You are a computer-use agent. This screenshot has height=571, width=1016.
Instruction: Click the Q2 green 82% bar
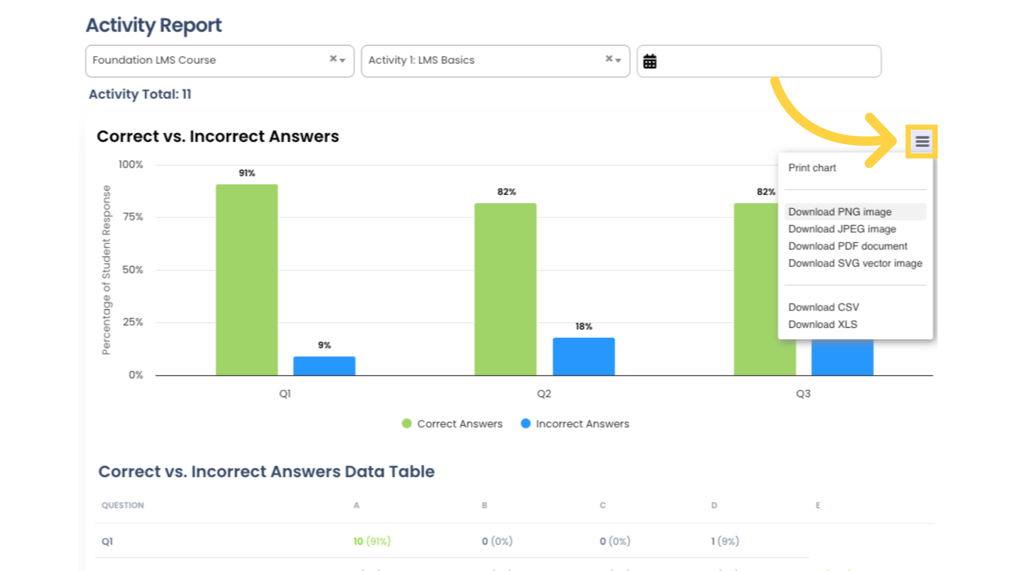[x=505, y=289]
